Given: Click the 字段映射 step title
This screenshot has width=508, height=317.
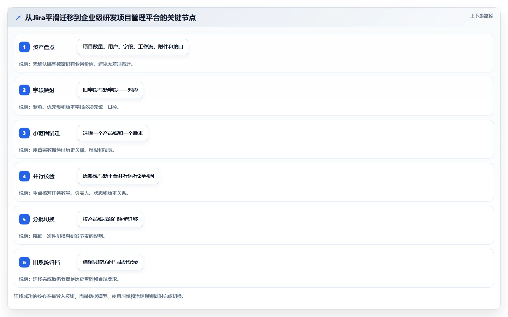Looking at the screenshot, I should click(44, 90).
